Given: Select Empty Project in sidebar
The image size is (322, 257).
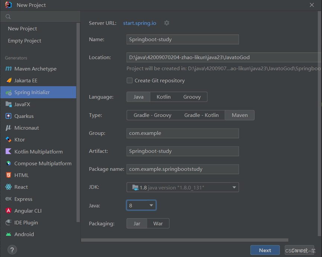Looking at the screenshot, I should pos(25,41).
